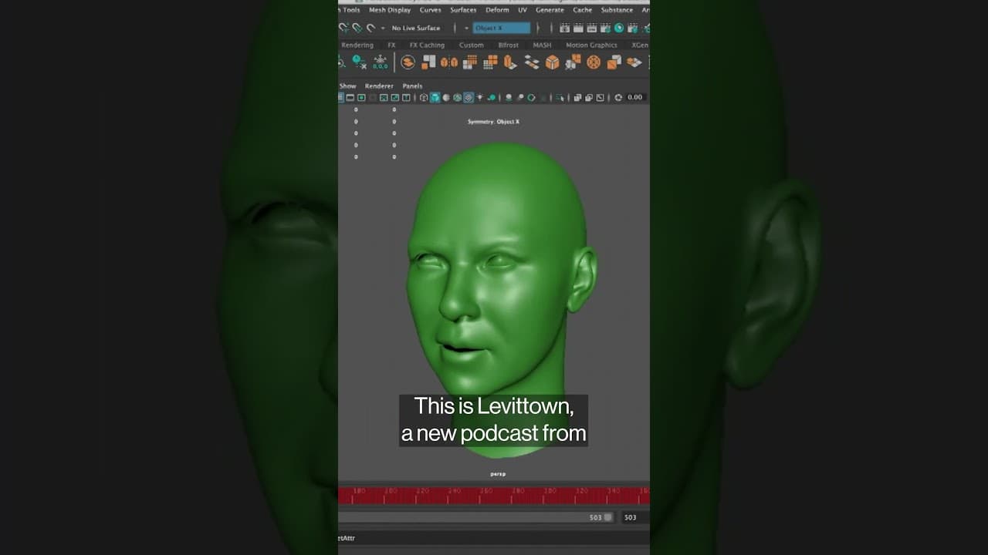Toggle Use Default Material white sphere
This screenshot has height=555, width=988.
coord(446,97)
